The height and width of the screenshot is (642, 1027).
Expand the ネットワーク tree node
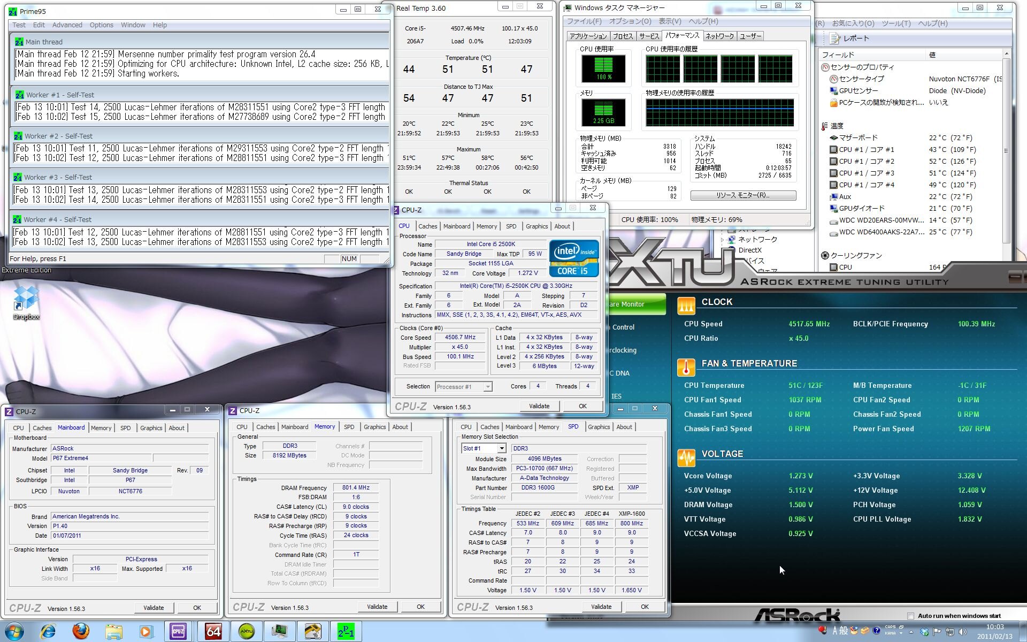723,240
